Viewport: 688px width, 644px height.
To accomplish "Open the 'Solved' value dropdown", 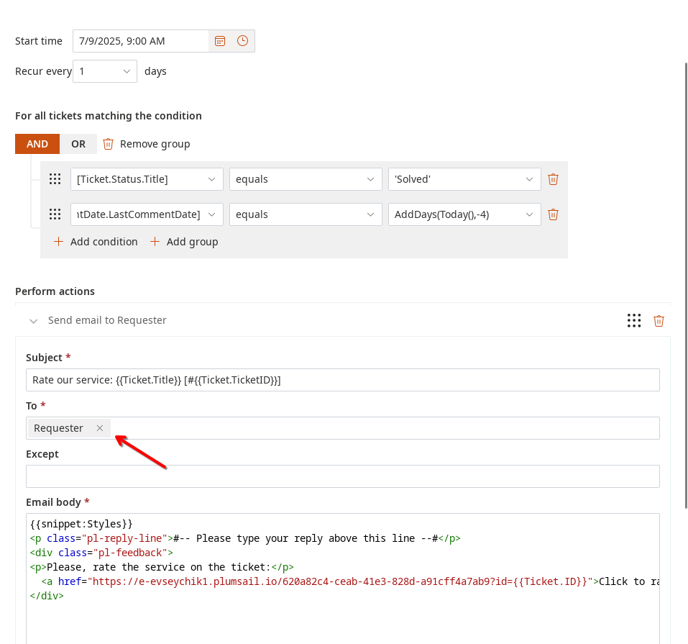I will coord(464,179).
